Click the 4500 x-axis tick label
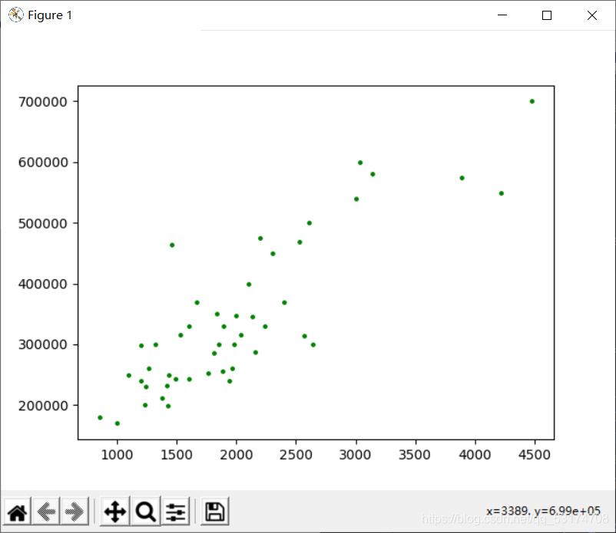The height and width of the screenshot is (533, 616). [535, 455]
